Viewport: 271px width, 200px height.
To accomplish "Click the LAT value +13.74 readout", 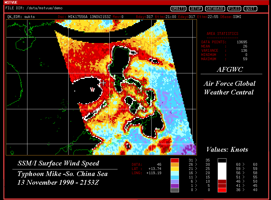I will 155,169.
